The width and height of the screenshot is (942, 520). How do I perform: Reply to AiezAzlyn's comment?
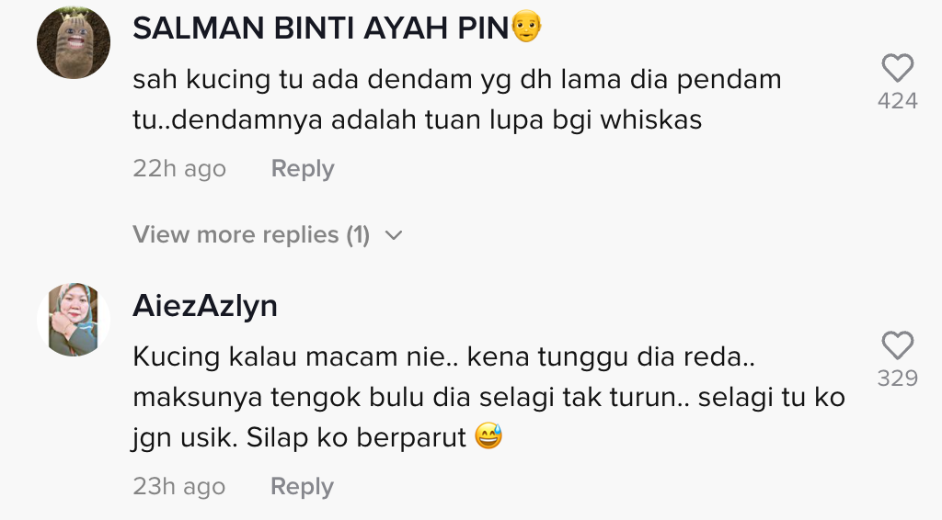point(302,486)
